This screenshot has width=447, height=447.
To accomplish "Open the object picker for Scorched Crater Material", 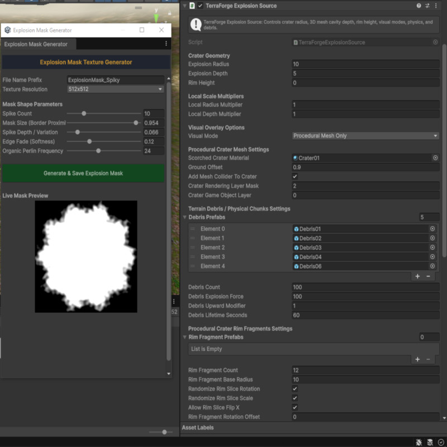I will (435, 158).
